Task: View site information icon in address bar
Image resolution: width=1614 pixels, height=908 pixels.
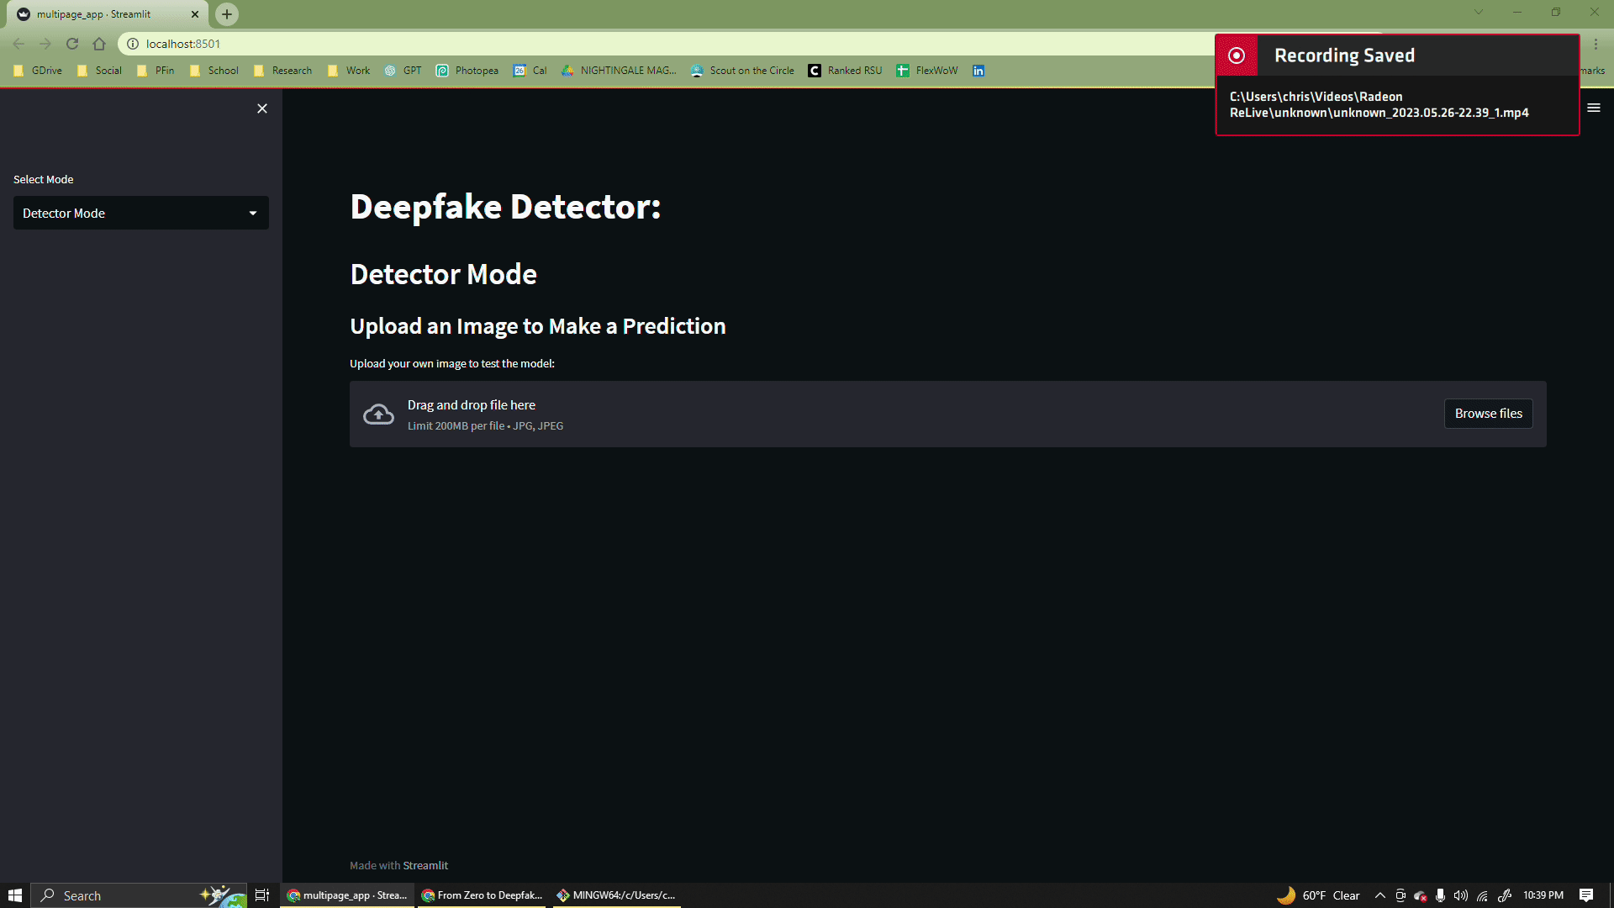Action: tap(133, 44)
